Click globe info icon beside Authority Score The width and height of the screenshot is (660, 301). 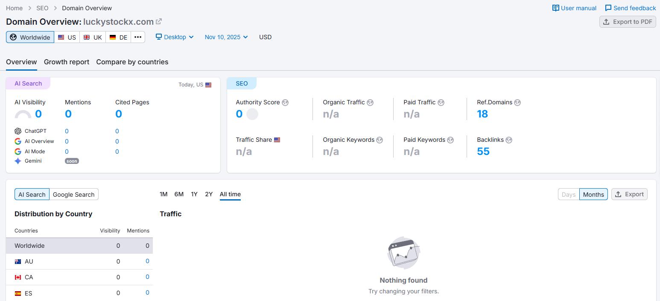285,103
